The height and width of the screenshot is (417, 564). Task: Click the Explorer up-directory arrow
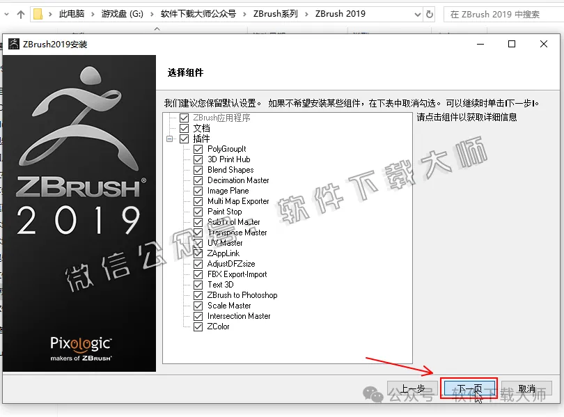(x=21, y=14)
